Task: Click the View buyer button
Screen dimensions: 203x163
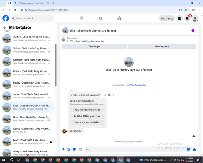Action: 94,46
